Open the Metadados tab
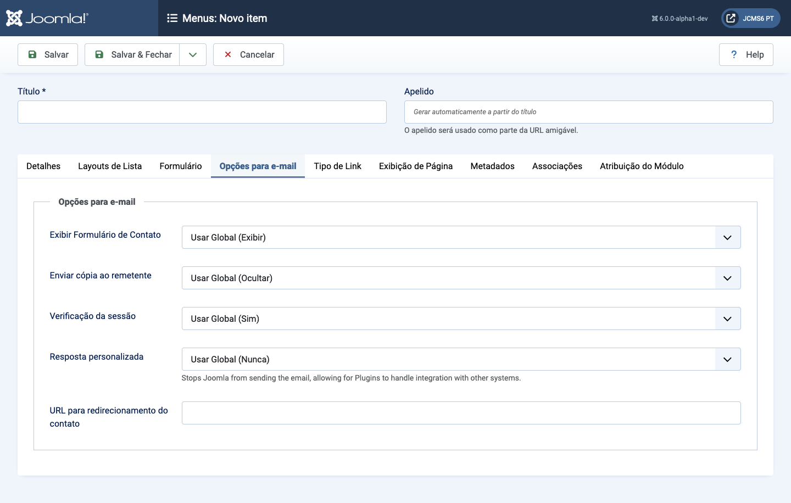The width and height of the screenshot is (791, 503). 493,166
